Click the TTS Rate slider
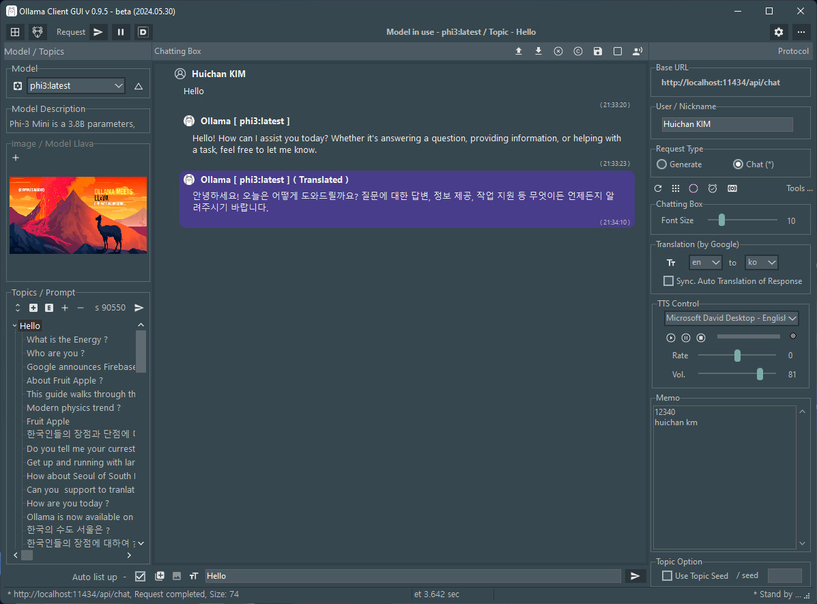817x604 pixels. click(737, 356)
